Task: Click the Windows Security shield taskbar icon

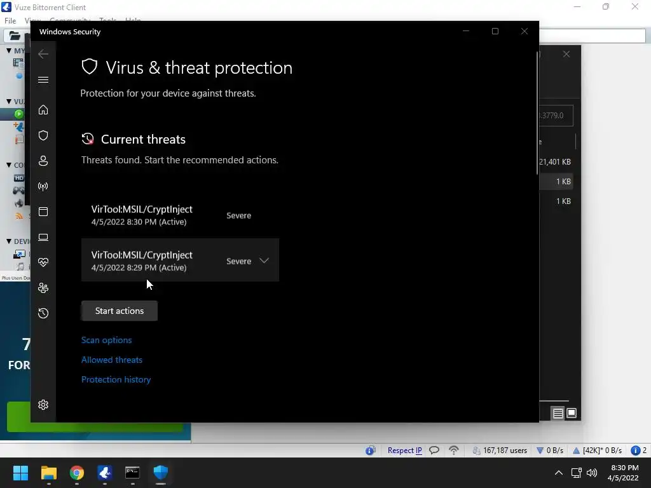Action: 161,473
